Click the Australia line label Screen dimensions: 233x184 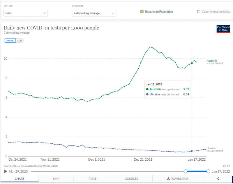pyautogui.click(x=212, y=61)
